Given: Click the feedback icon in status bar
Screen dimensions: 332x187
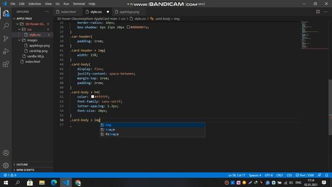Looking at the screenshot, I should [320, 175].
